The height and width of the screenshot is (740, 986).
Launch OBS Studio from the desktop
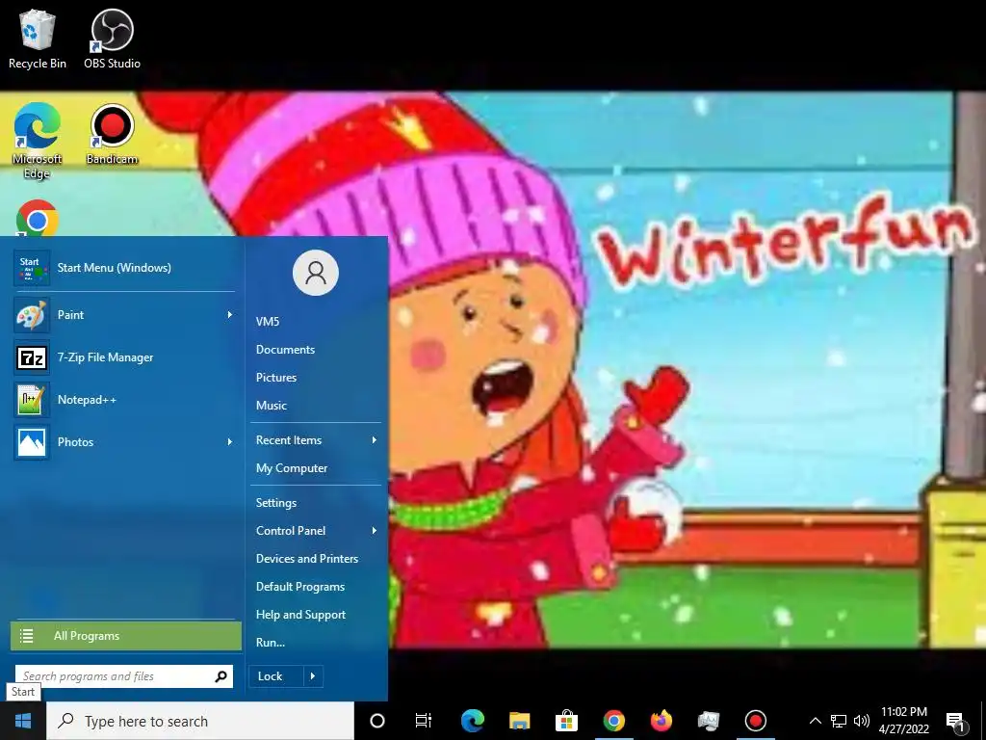pyautogui.click(x=112, y=39)
